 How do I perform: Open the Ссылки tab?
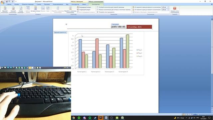[x=39, y=4]
